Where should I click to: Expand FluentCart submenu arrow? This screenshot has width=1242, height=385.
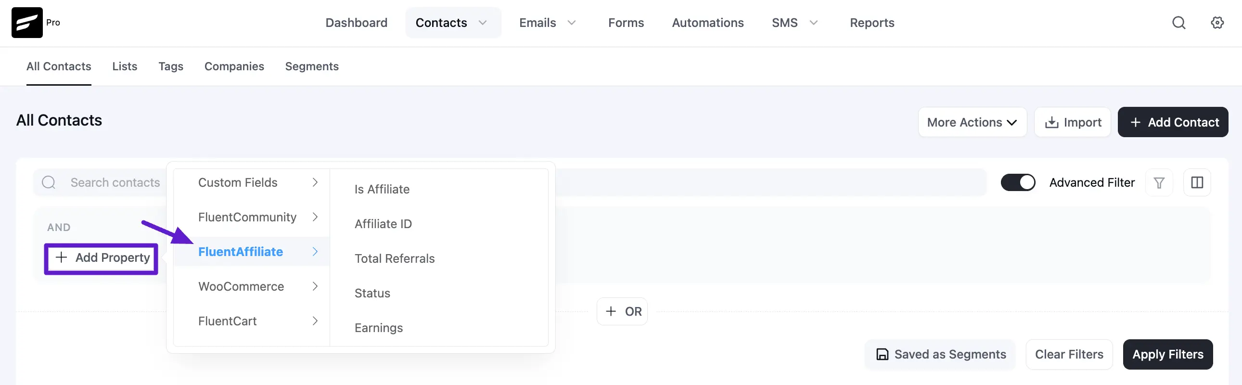tap(315, 321)
